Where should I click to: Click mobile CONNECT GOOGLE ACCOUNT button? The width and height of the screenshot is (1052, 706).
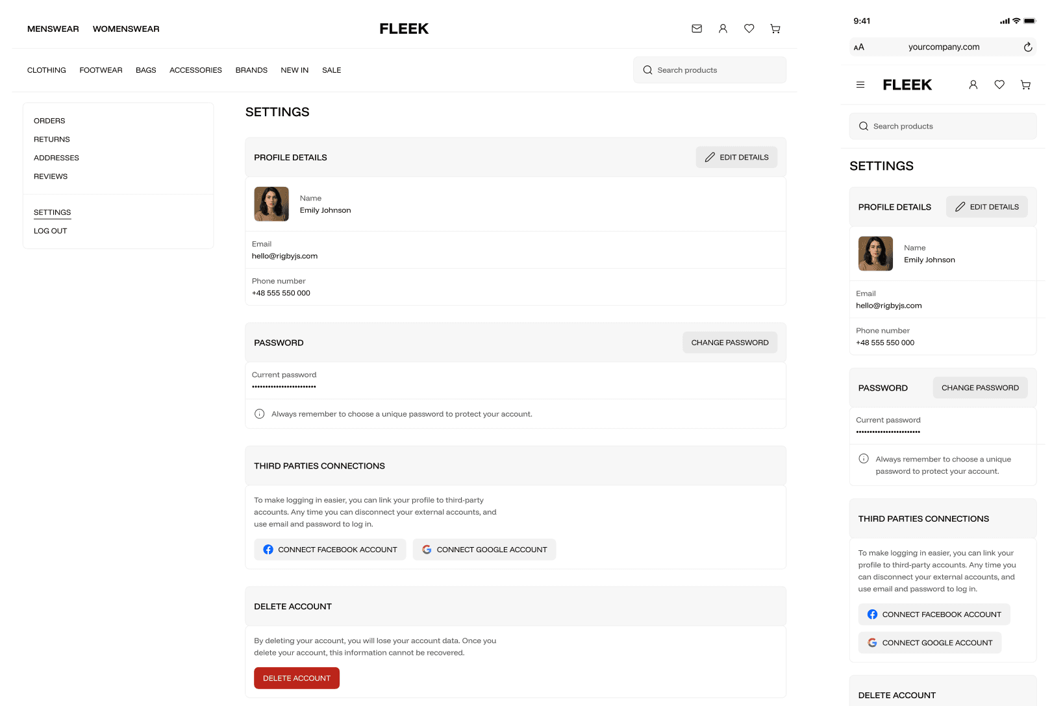(x=930, y=643)
